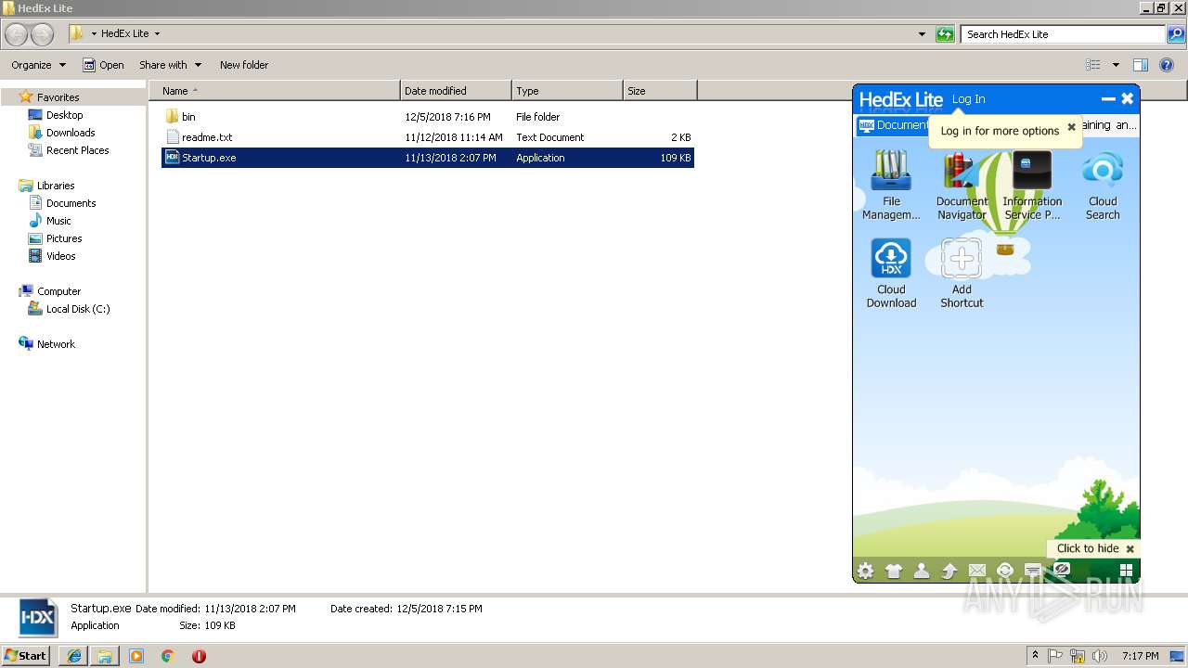Open the grid view icon in HedEx toolbar
The width and height of the screenshot is (1188, 668).
tap(1127, 571)
